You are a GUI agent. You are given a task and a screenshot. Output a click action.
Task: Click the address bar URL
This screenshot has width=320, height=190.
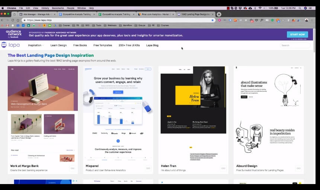39,20
